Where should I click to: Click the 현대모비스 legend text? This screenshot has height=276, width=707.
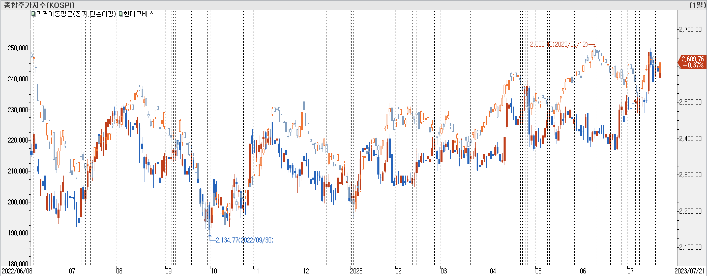pyautogui.click(x=139, y=14)
